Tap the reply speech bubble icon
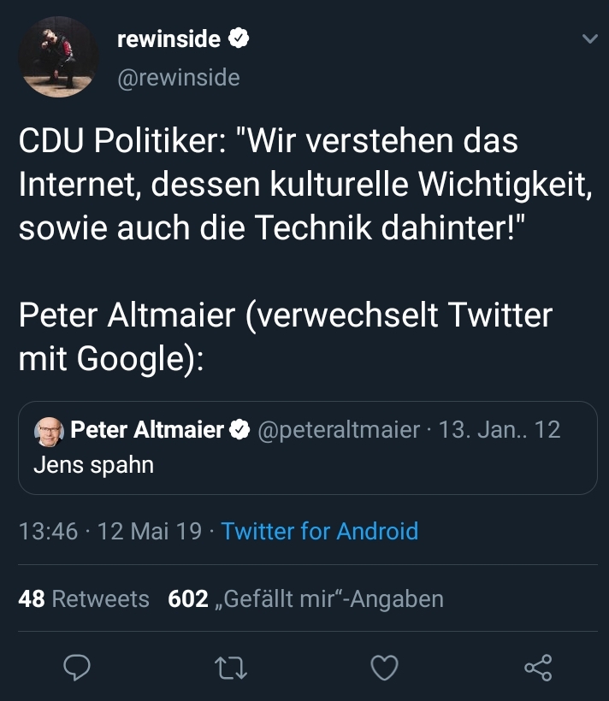The width and height of the screenshot is (609, 701). click(x=76, y=667)
